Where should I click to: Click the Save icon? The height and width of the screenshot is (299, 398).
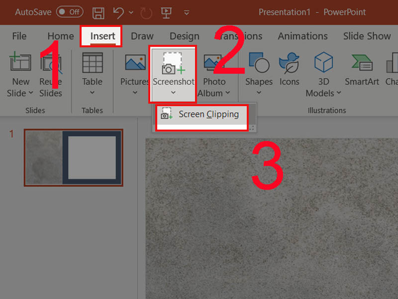(98, 12)
